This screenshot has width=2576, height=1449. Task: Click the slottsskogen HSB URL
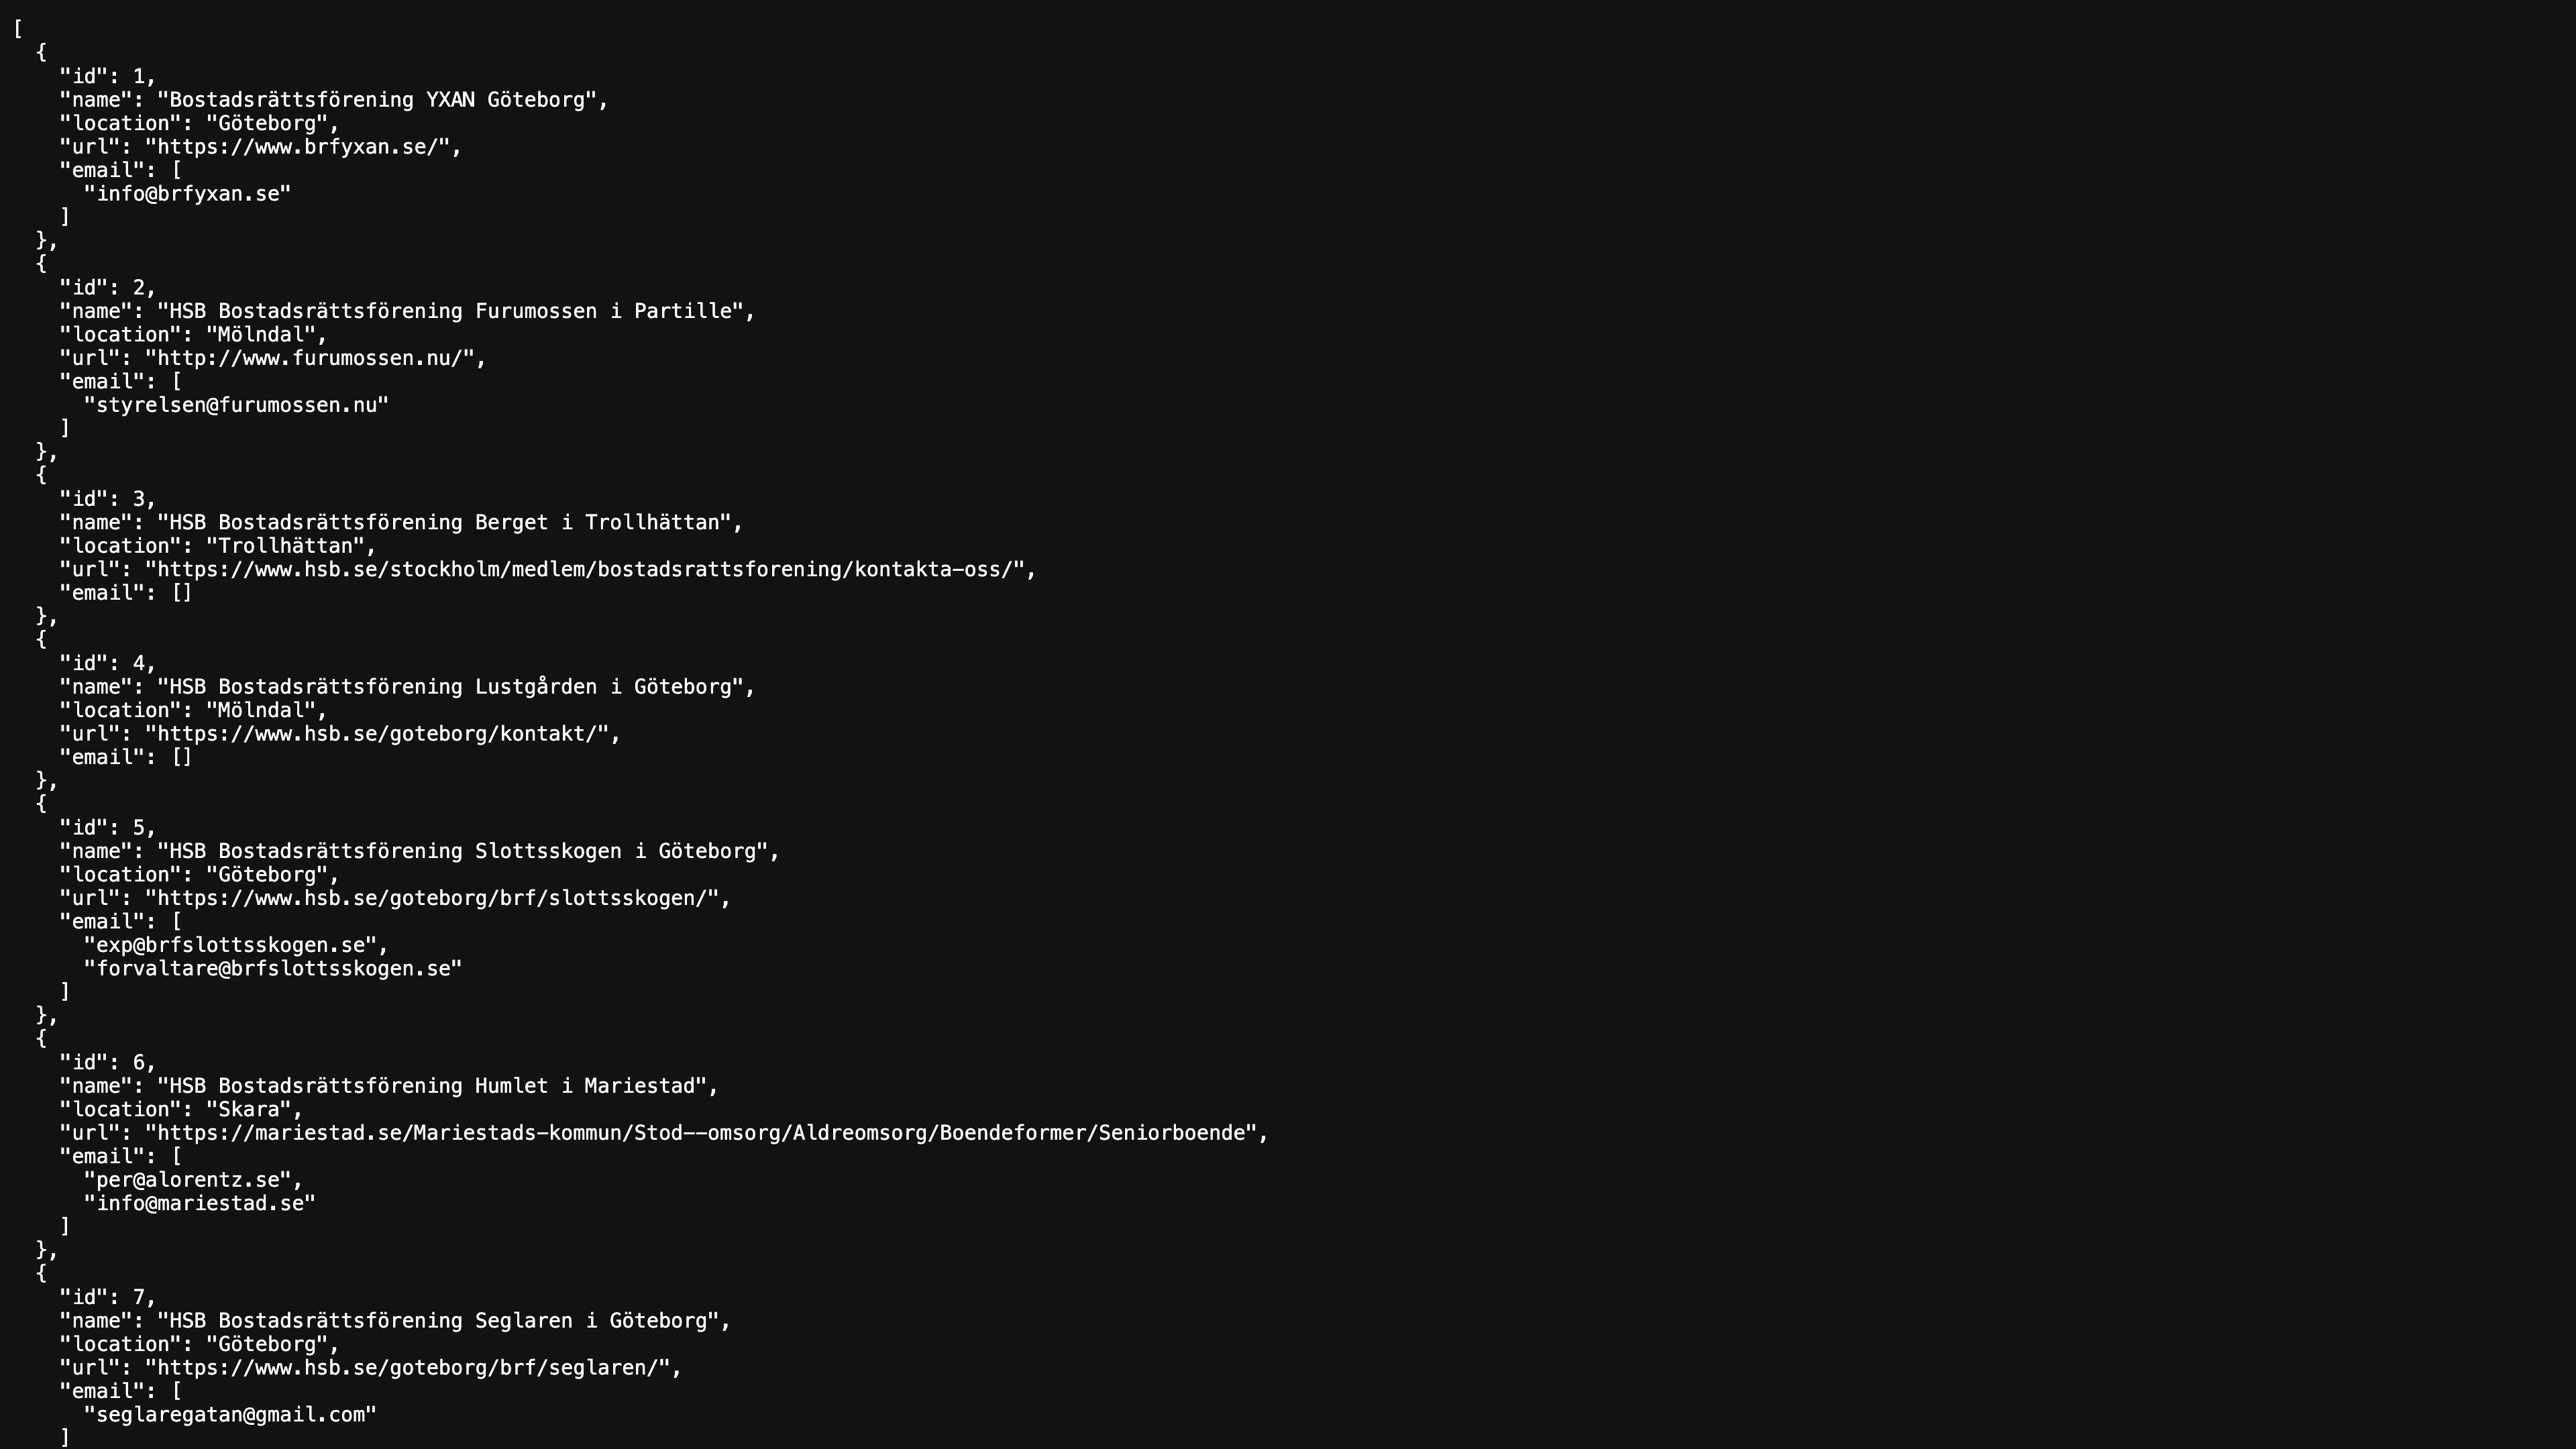pos(437,898)
